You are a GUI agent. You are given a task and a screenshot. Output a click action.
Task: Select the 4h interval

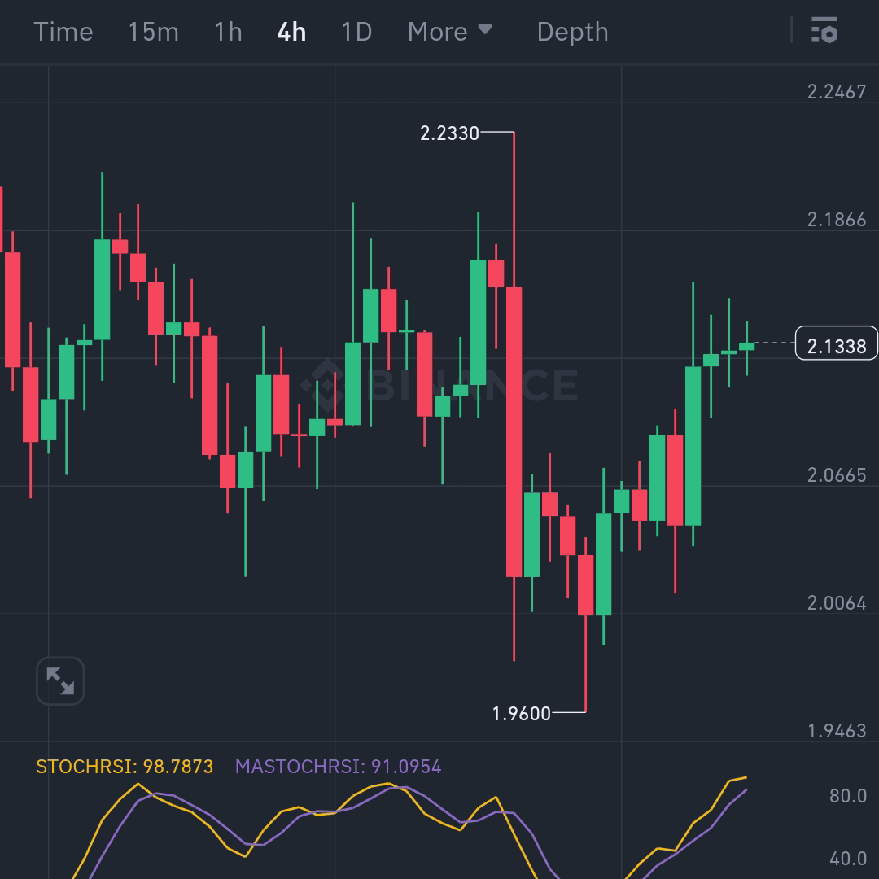291,32
